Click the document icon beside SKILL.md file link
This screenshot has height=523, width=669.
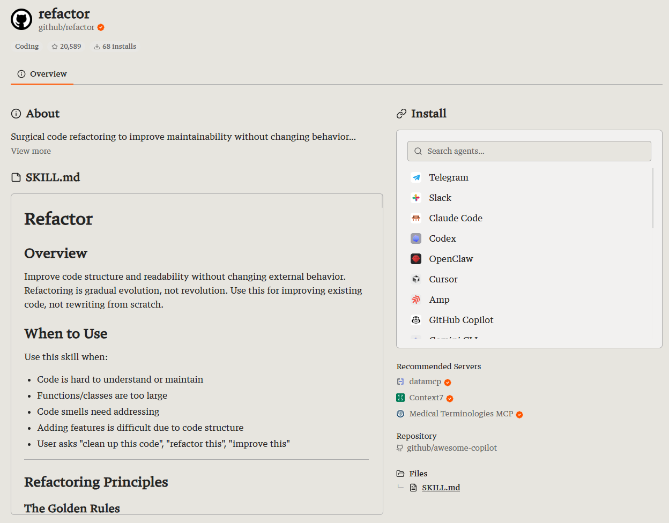click(x=413, y=488)
